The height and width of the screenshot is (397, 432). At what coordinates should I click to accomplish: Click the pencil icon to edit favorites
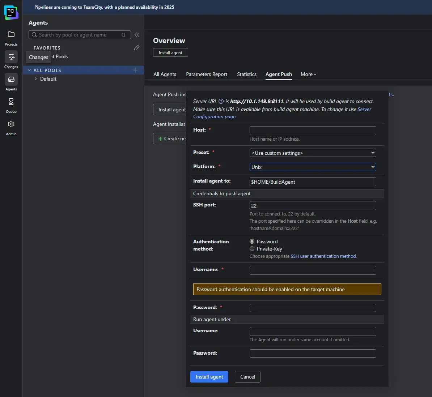136,48
